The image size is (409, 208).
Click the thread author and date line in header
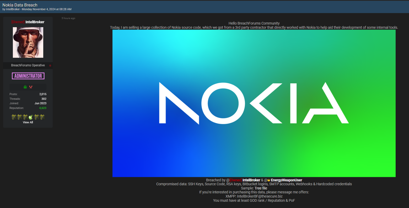37,9
